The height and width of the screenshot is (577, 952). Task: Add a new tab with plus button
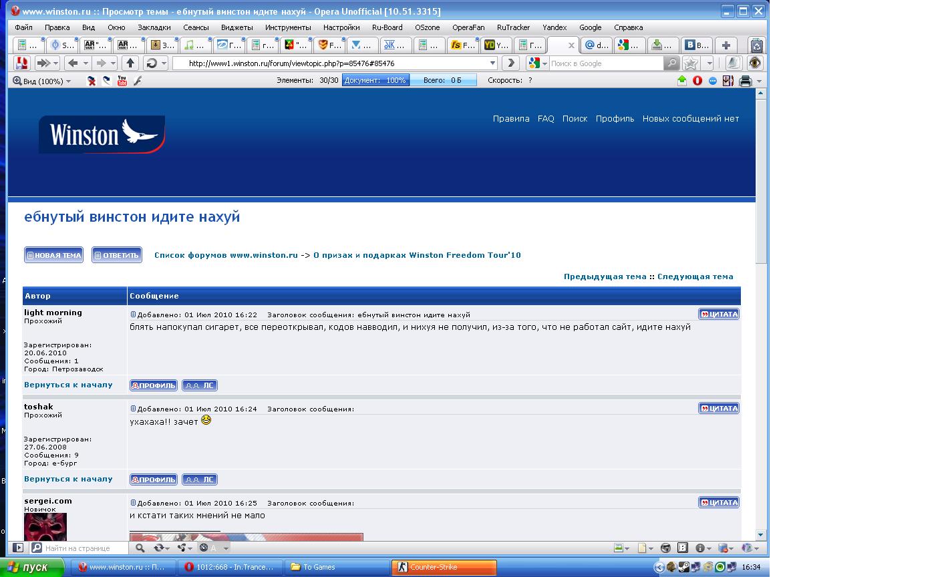[726, 45]
